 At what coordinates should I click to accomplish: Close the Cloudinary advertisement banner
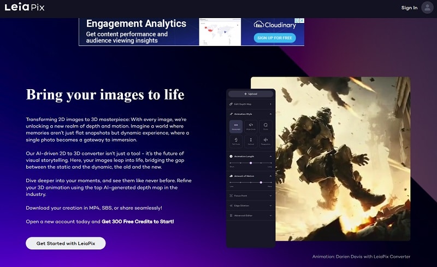(x=302, y=21)
